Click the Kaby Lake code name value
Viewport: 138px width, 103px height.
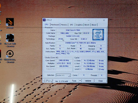pyautogui.click(x=65, y=33)
